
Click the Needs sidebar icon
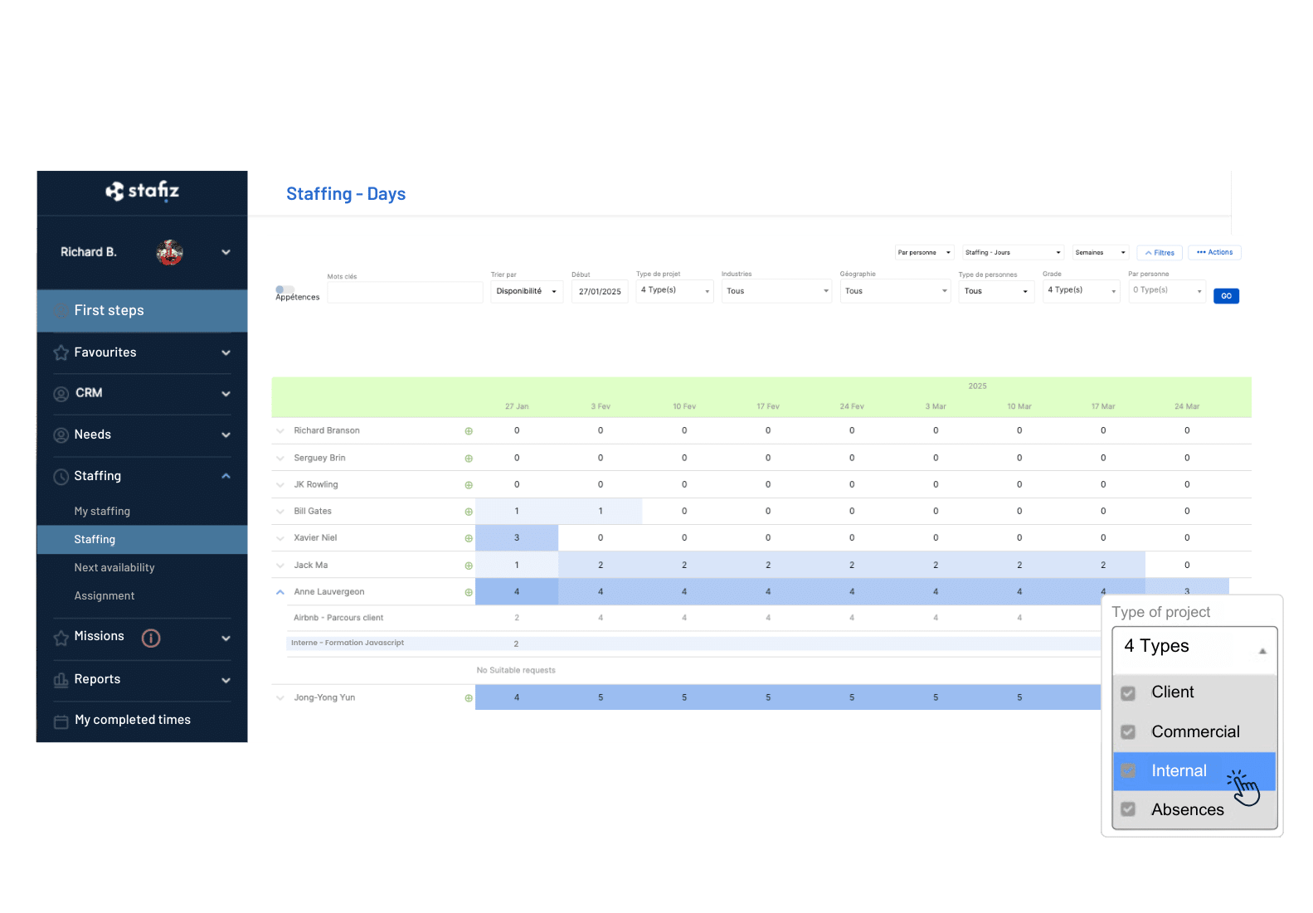(x=61, y=435)
